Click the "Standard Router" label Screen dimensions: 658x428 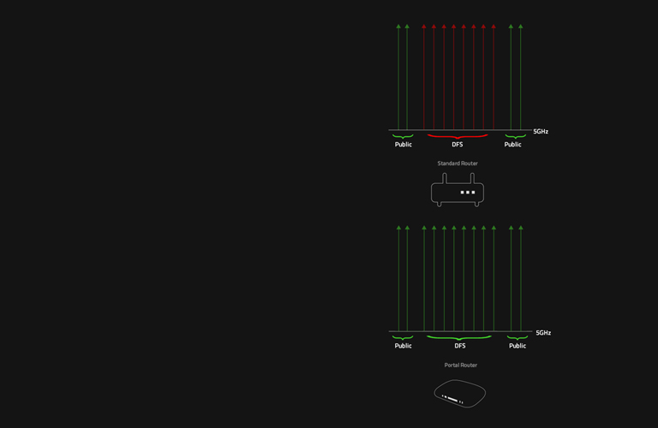(458, 163)
